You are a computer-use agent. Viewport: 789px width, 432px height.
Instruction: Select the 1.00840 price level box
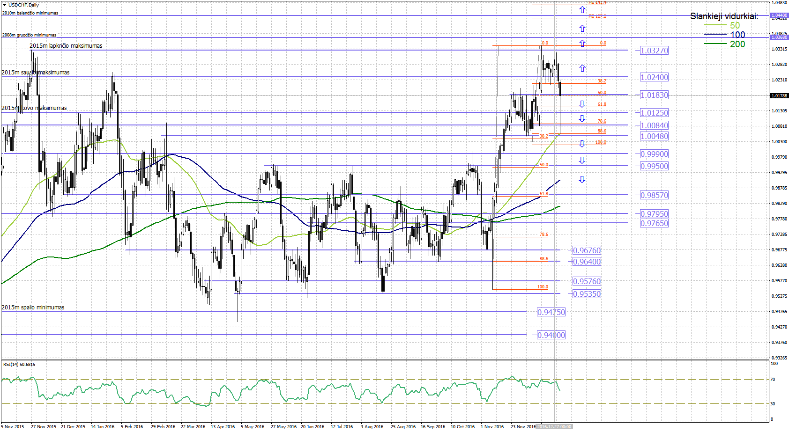tap(655, 125)
